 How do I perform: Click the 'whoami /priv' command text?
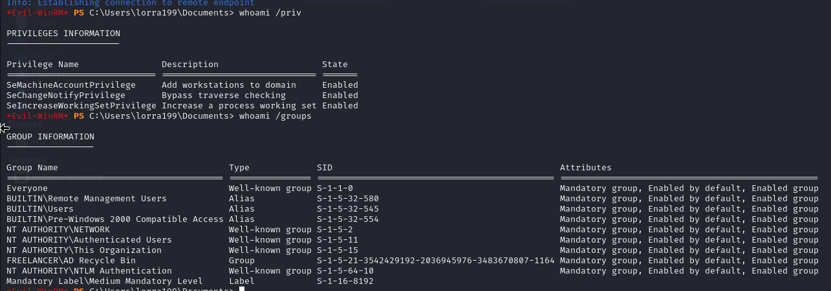tap(270, 13)
